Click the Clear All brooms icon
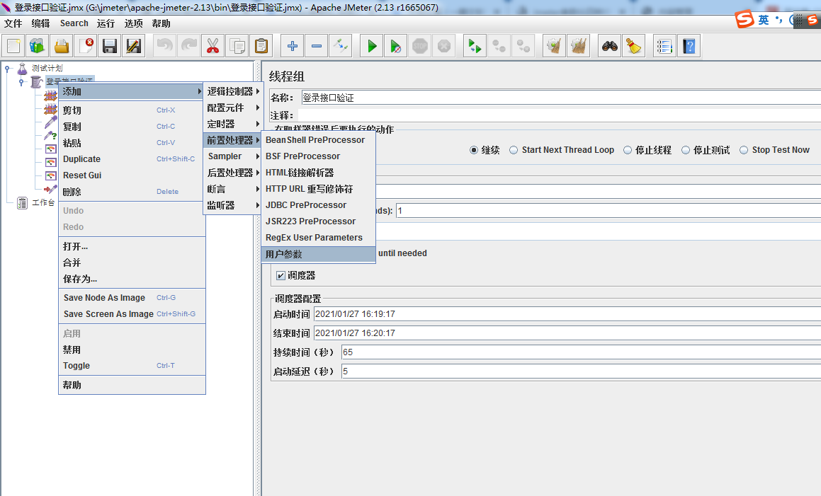The image size is (821, 496). [578, 46]
